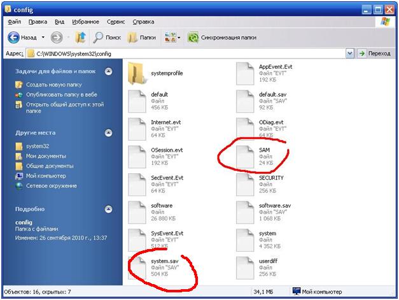Click Синхронизация папки toolbar button
The image size is (399, 300).
tap(222, 38)
